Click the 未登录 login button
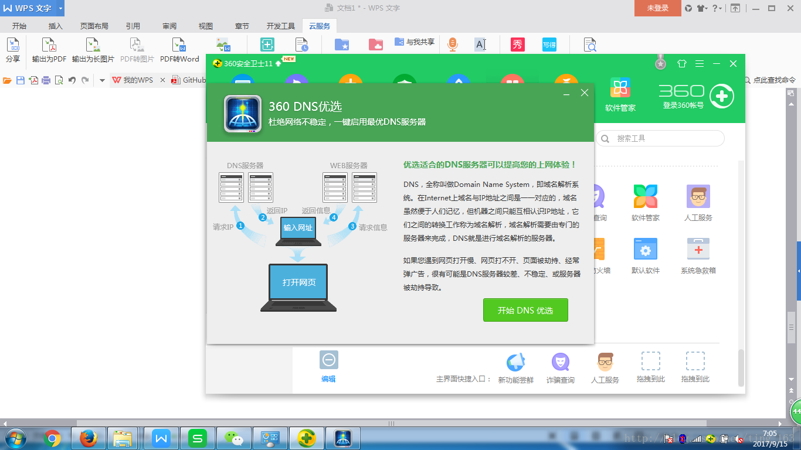Image resolution: width=801 pixels, height=450 pixels. 658,8
